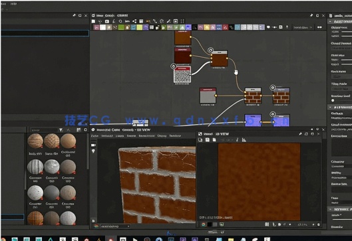Click the comment bubble icon in node palette bar

pyautogui.click(x=268, y=27)
